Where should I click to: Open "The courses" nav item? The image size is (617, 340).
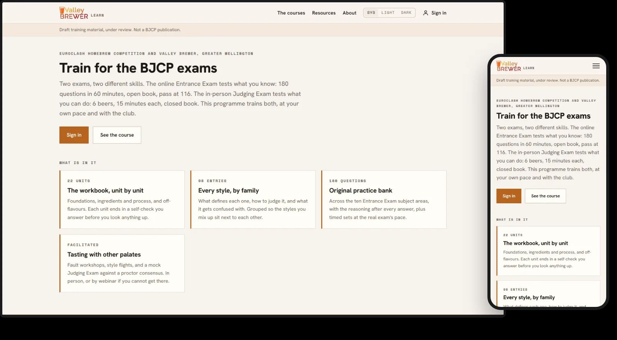coord(291,13)
